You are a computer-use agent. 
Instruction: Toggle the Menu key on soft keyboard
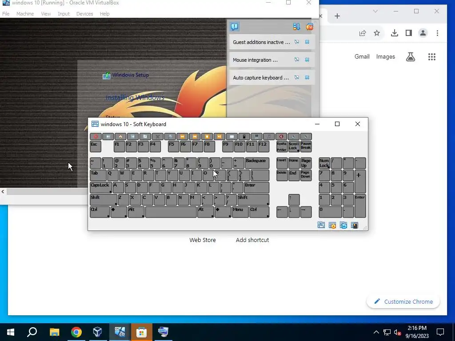click(x=240, y=212)
